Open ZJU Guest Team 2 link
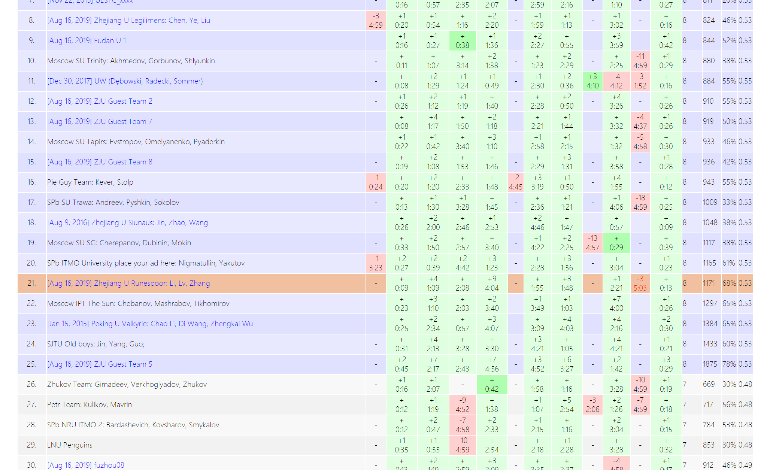This screenshot has width=770, height=470. [100, 101]
